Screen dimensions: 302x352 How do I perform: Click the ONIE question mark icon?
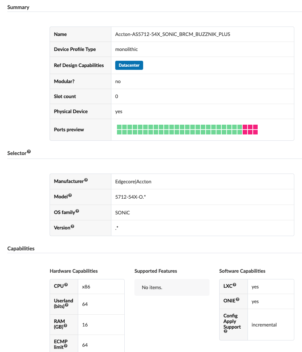point(238,300)
